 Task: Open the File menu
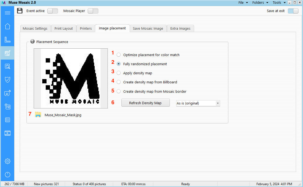[x=243, y=2]
